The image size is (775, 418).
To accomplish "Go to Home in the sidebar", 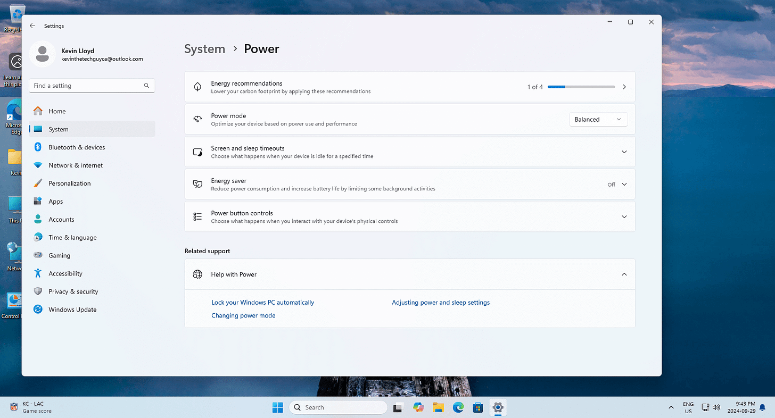I will [56, 111].
